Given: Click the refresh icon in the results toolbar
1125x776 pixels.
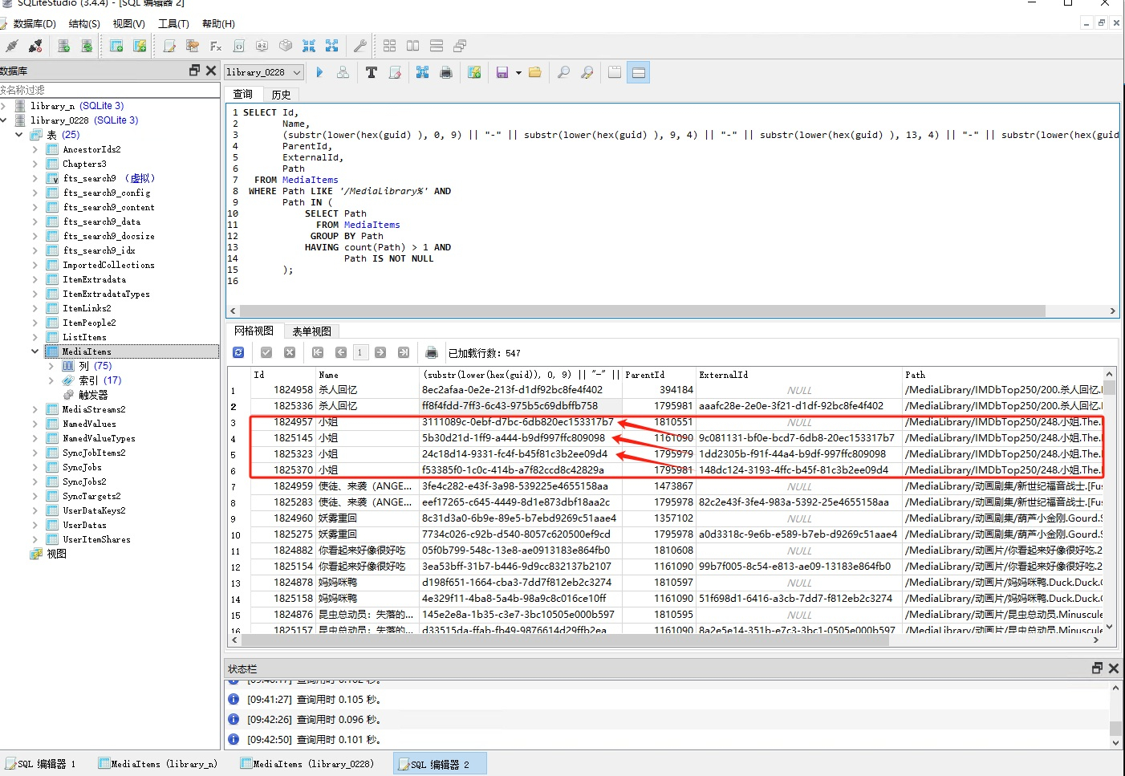Looking at the screenshot, I should coord(238,352).
